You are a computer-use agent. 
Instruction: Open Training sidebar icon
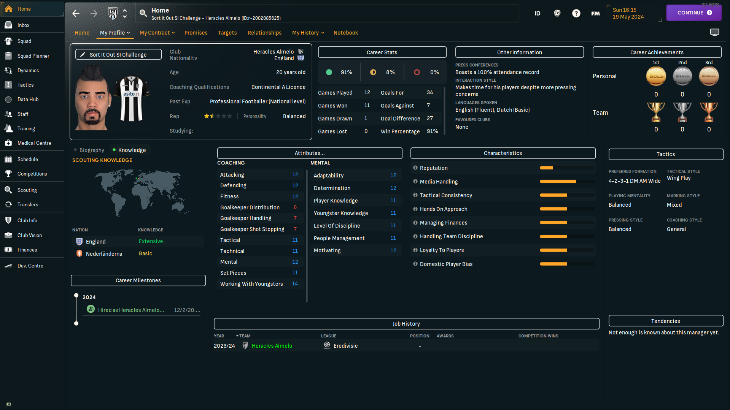pos(8,128)
